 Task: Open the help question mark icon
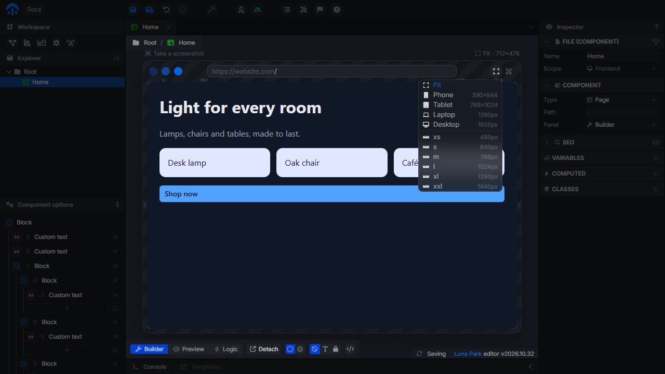click(x=337, y=9)
